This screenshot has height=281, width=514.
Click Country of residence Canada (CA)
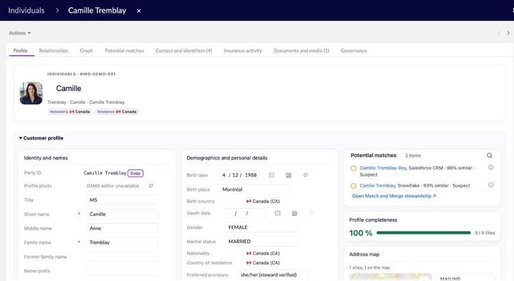click(x=263, y=263)
